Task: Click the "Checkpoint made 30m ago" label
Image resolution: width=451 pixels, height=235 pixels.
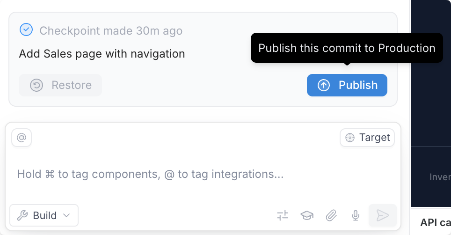Action: (111, 31)
